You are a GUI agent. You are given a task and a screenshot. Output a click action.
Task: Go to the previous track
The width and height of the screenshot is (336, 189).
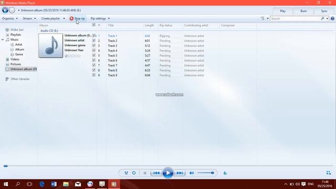[x=156, y=173]
